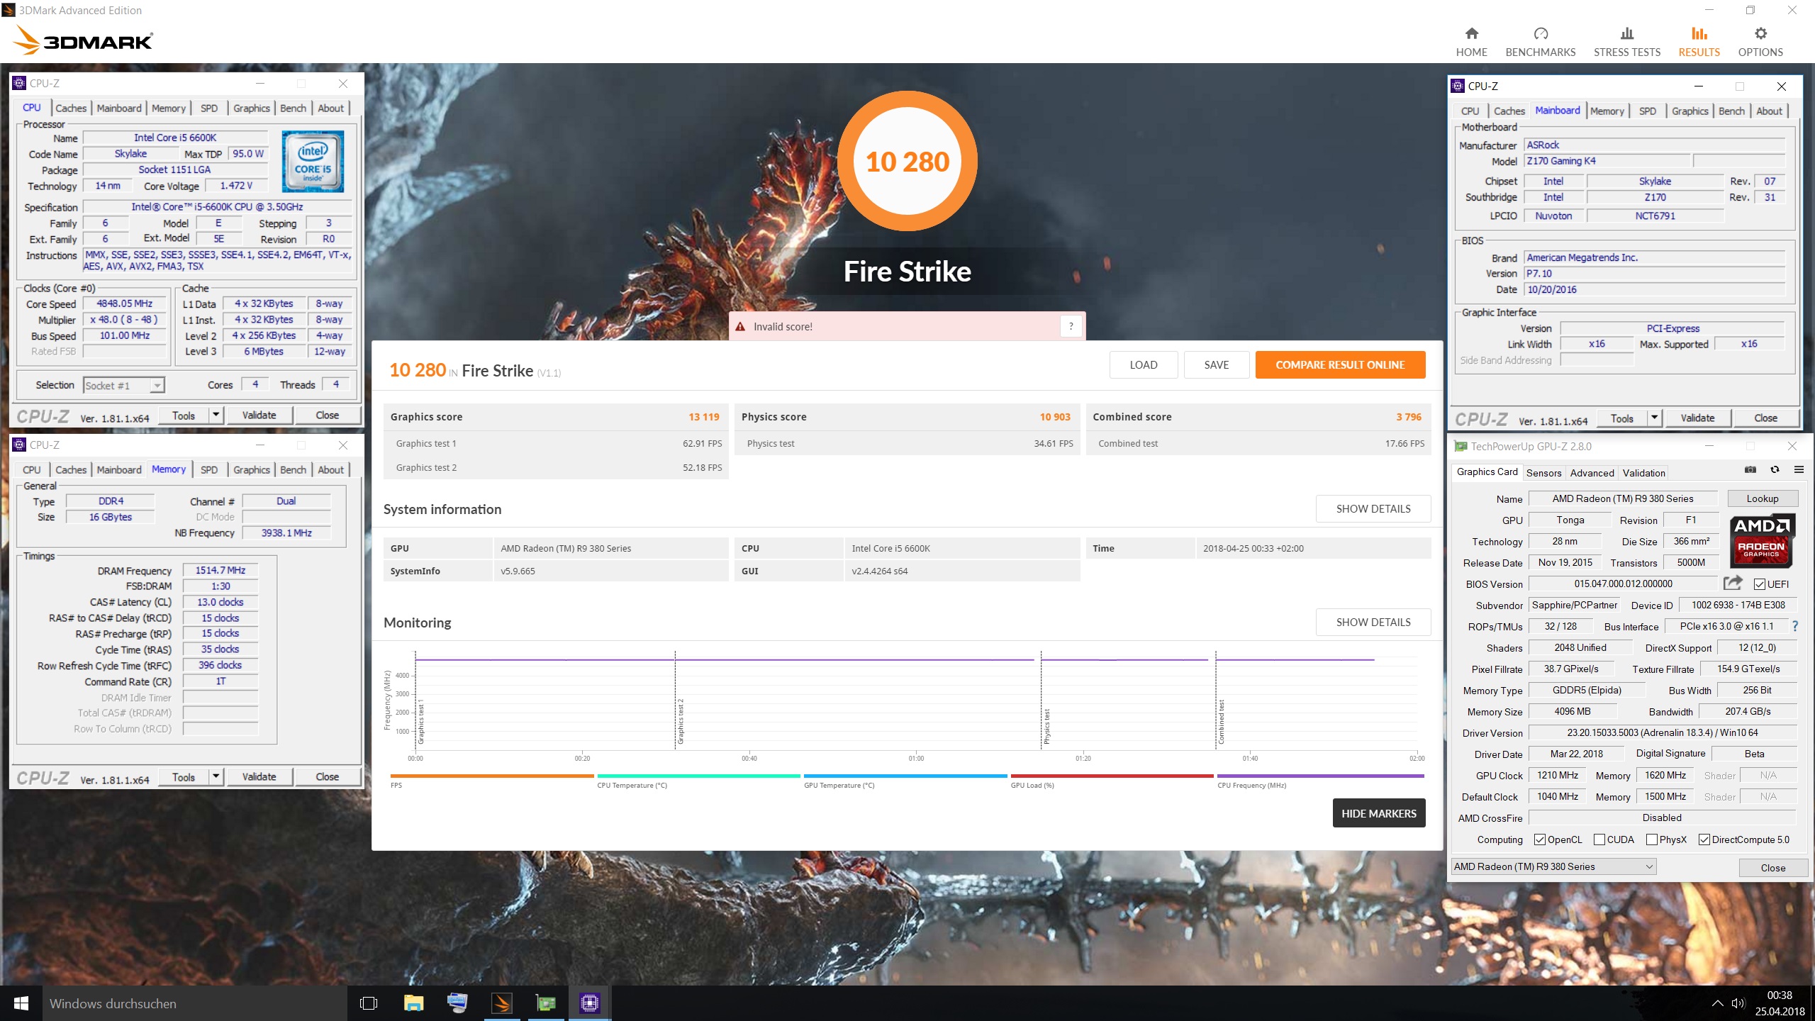Click the CPU-Z taskbar icon

tap(590, 1003)
